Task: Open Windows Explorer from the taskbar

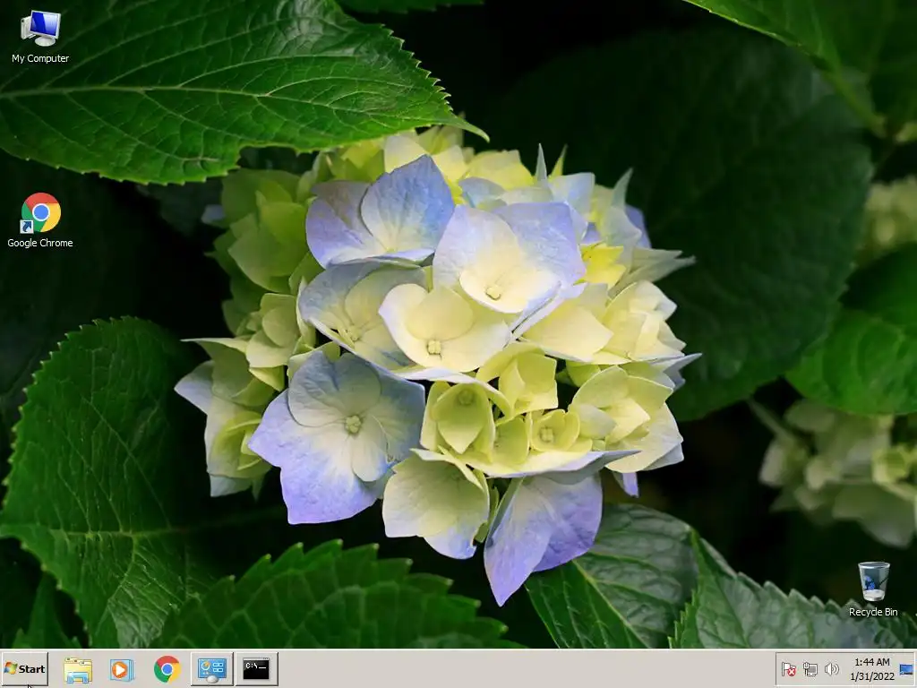Action: pos(78,669)
